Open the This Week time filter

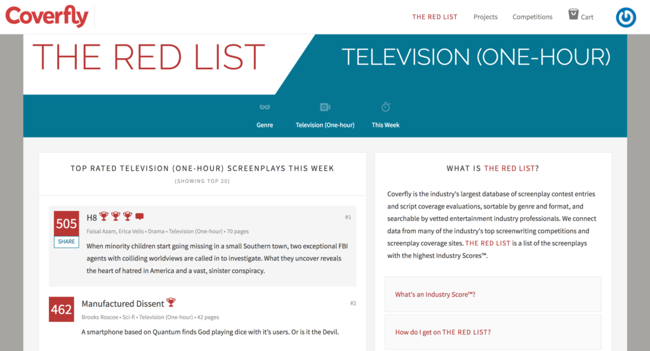coord(385,125)
